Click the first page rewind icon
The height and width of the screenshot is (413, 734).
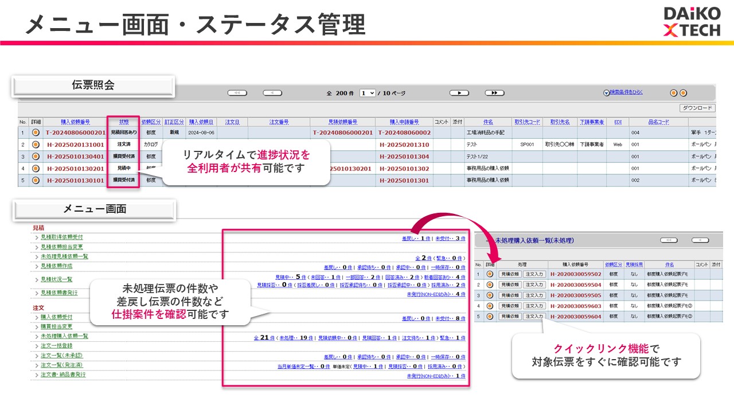[x=237, y=92]
